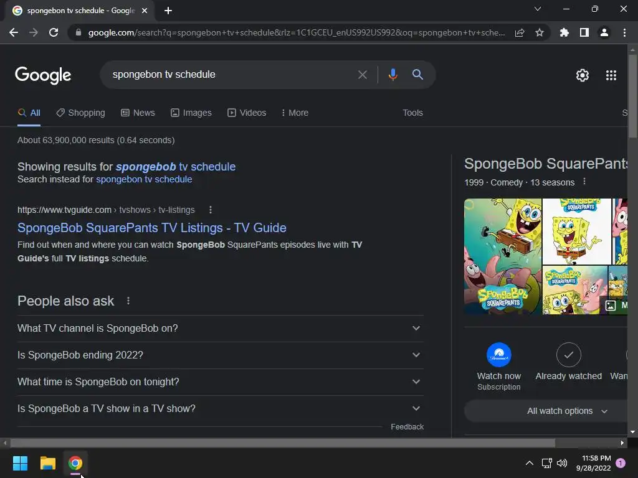Open options dots beside People also ask
Viewport: 638px width, 478px height.
coord(128,301)
